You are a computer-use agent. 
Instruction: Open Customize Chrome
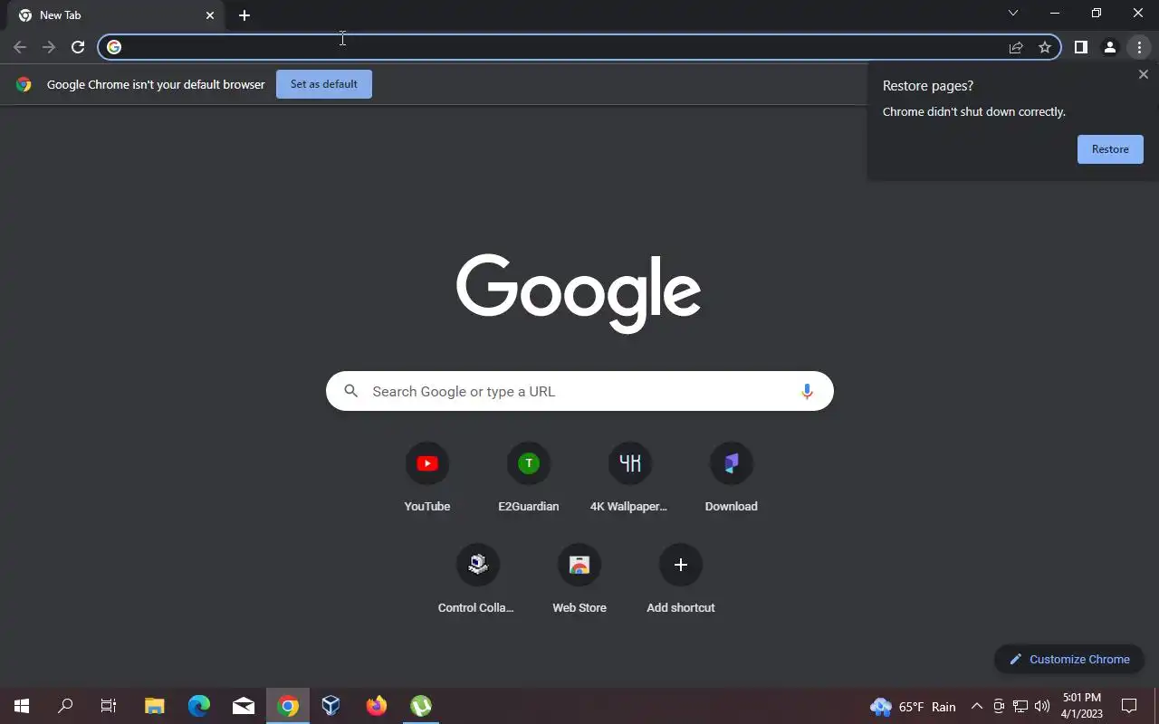pos(1069,659)
